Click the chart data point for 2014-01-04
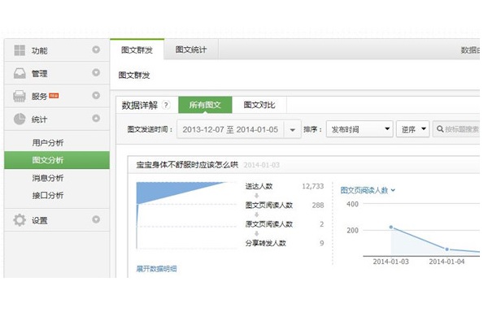The width and height of the screenshot is (488, 325). tap(447, 249)
